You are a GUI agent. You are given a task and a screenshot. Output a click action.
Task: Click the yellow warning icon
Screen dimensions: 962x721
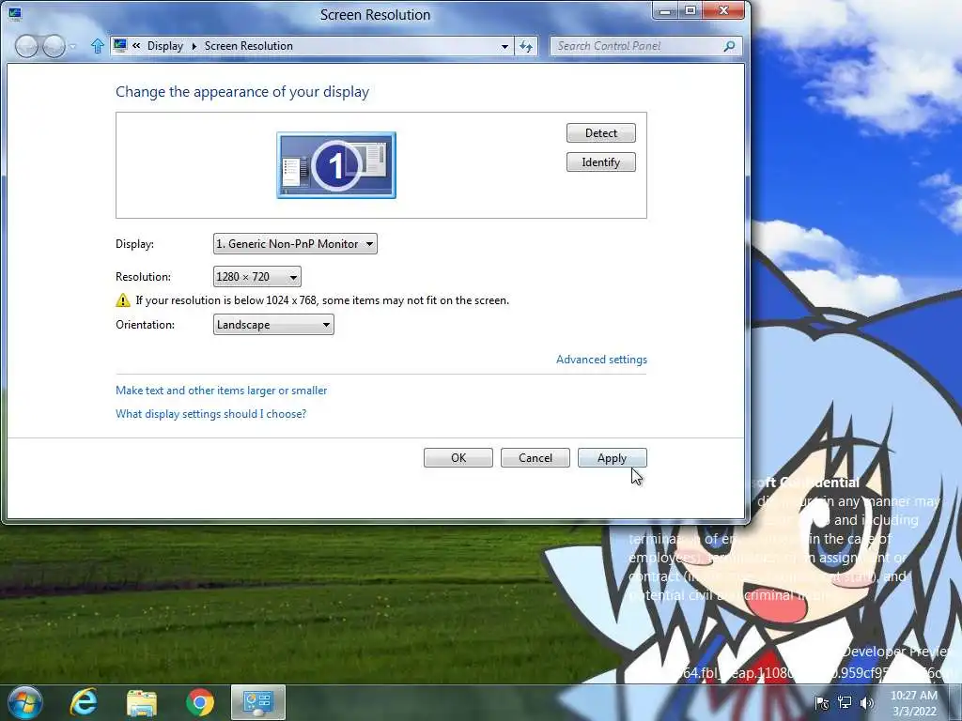[x=123, y=300]
